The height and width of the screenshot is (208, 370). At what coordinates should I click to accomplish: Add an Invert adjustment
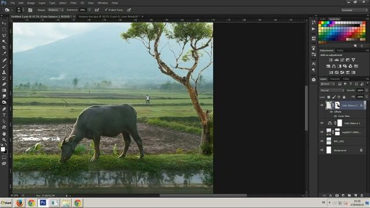(x=331, y=72)
